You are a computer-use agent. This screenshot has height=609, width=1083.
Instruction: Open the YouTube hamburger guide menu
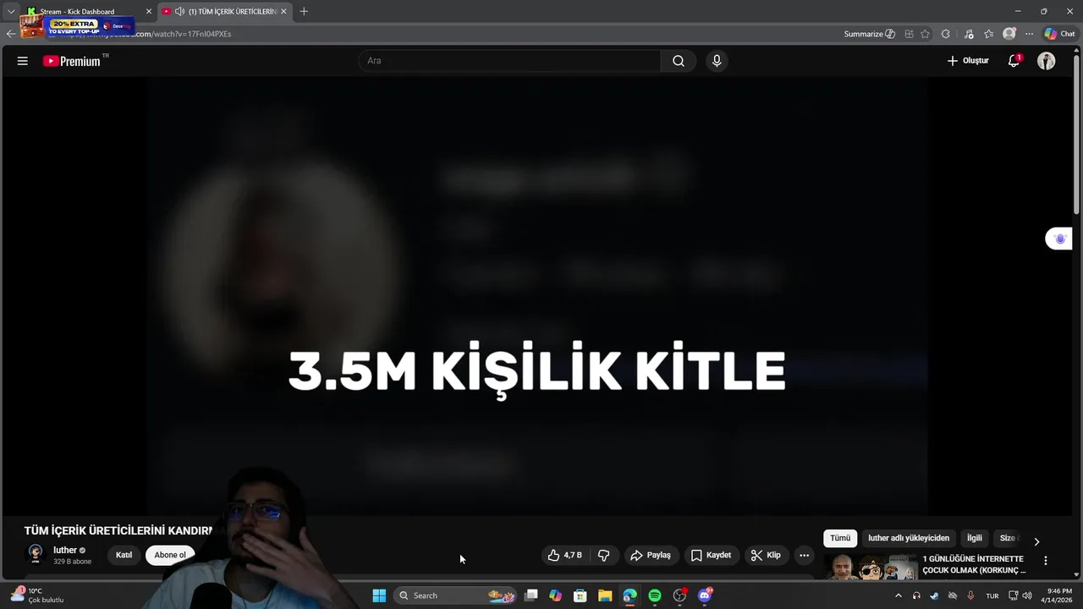coord(23,61)
